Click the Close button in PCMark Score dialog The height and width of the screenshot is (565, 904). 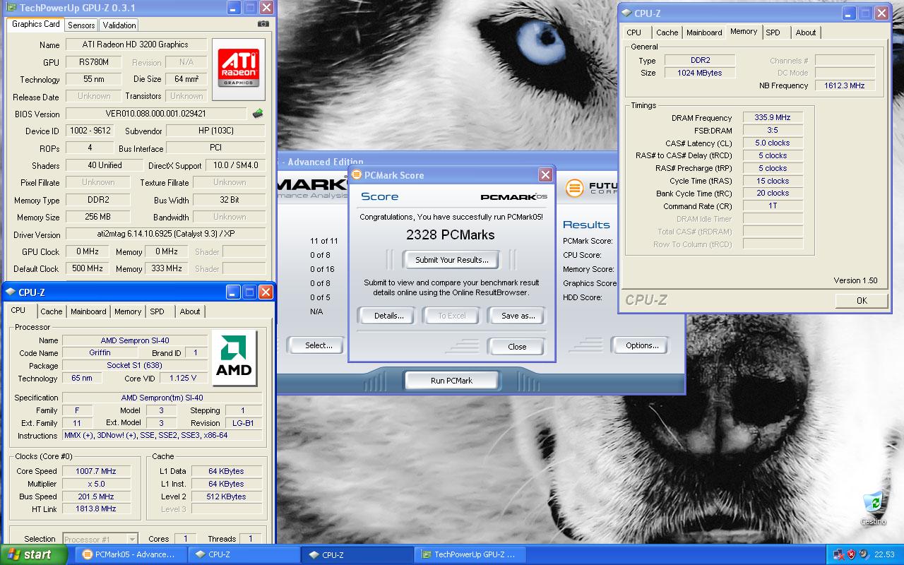coord(517,347)
